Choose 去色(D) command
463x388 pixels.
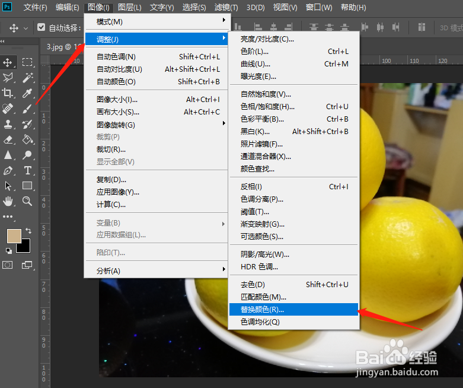click(294, 285)
